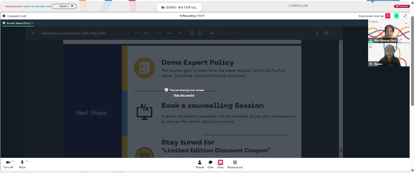Click the fit to page icon
415x173 pixels.
pyautogui.click(x=192, y=33)
